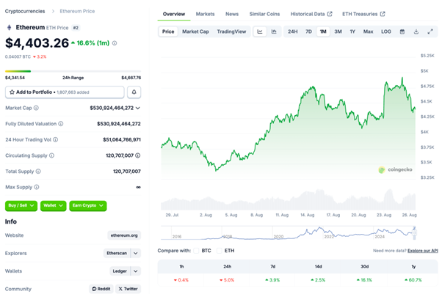442x294 pixels.
Task: Open the calendar date range picker icon
Action: 402,32
